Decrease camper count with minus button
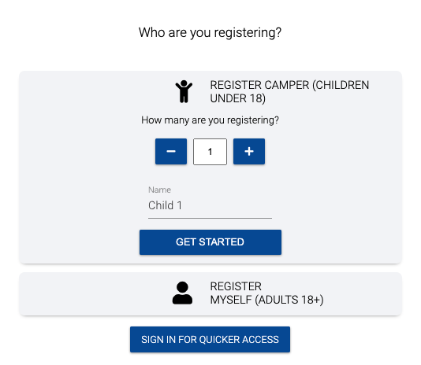The height and width of the screenshot is (365, 421). pyautogui.click(x=171, y=151)
